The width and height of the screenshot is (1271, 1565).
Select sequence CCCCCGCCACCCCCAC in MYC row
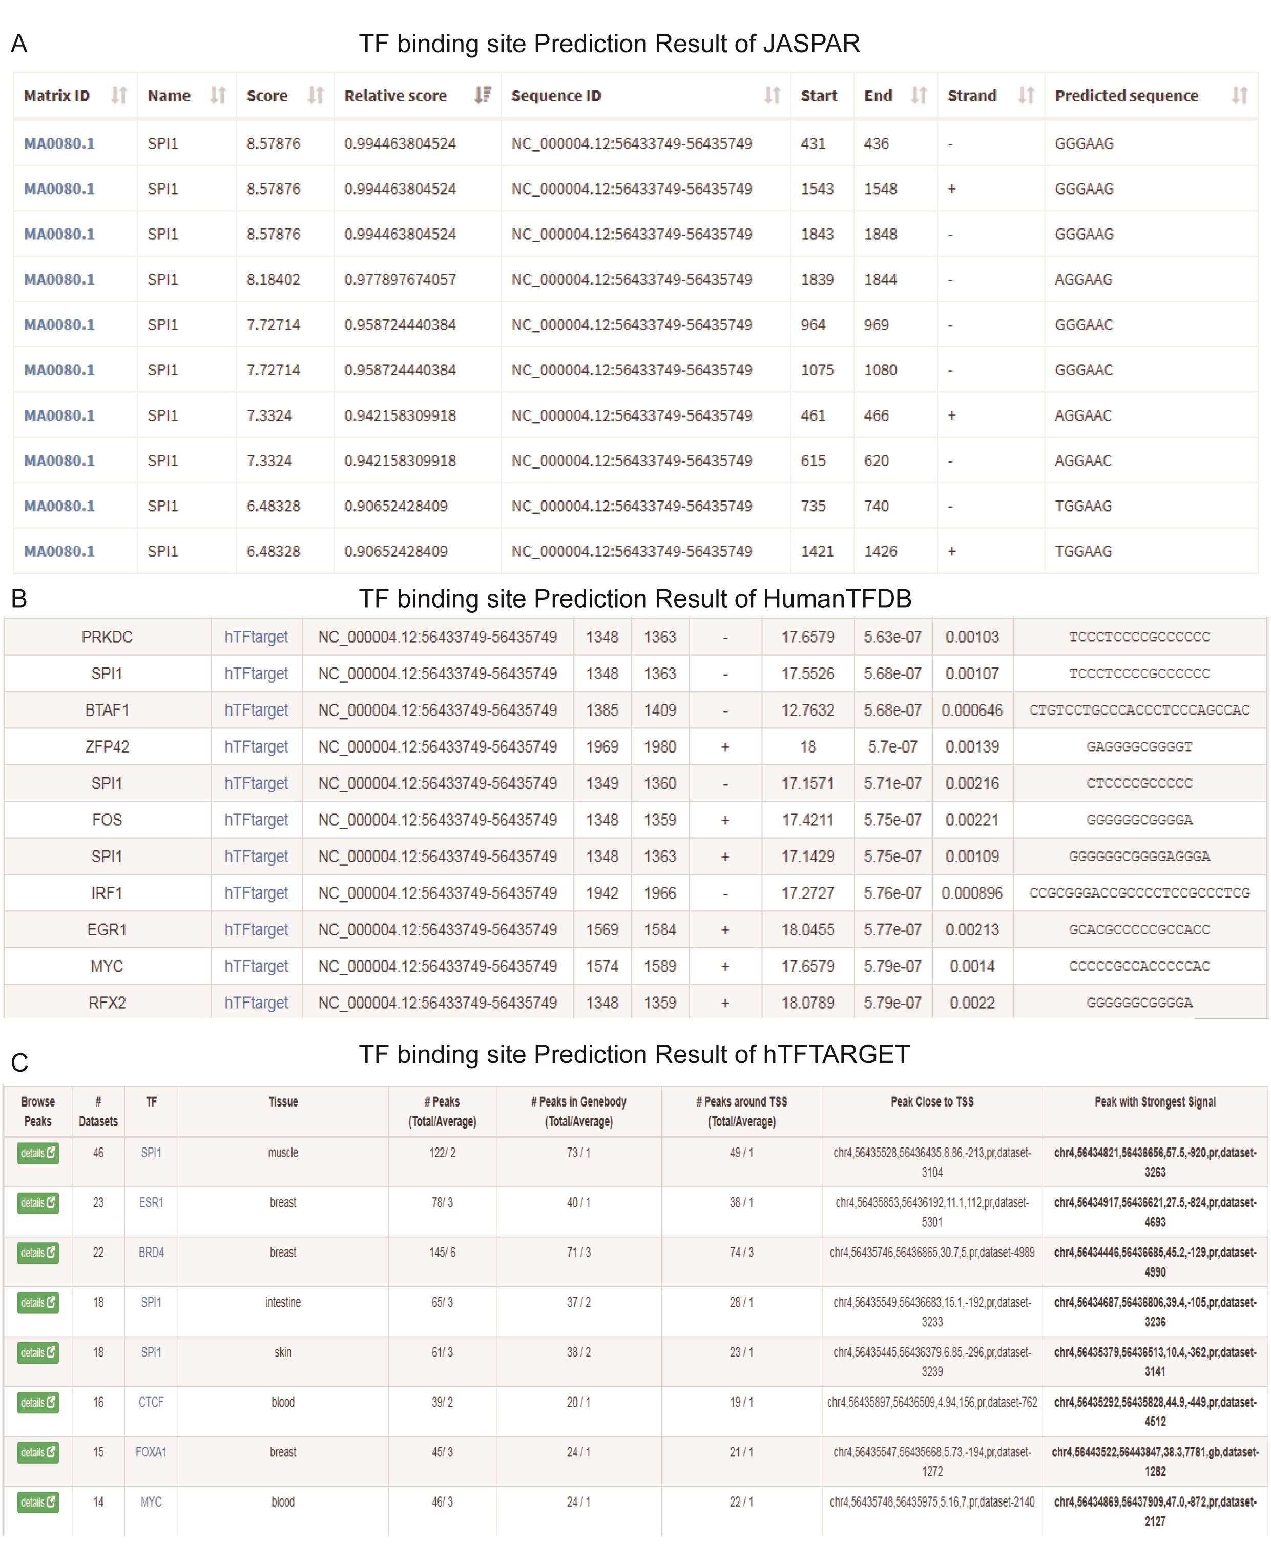point(1139,966)
